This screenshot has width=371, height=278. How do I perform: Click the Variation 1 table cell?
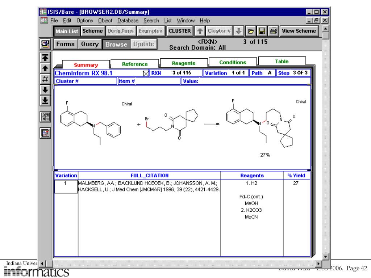point(66,186)
